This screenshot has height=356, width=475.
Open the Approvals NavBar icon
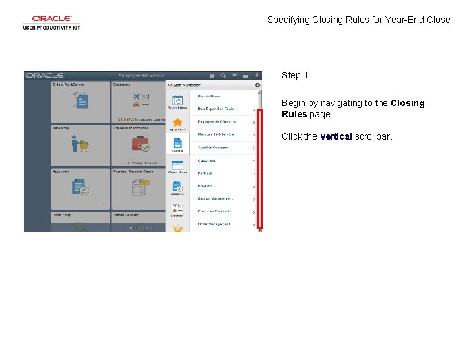tap(177, 189)
